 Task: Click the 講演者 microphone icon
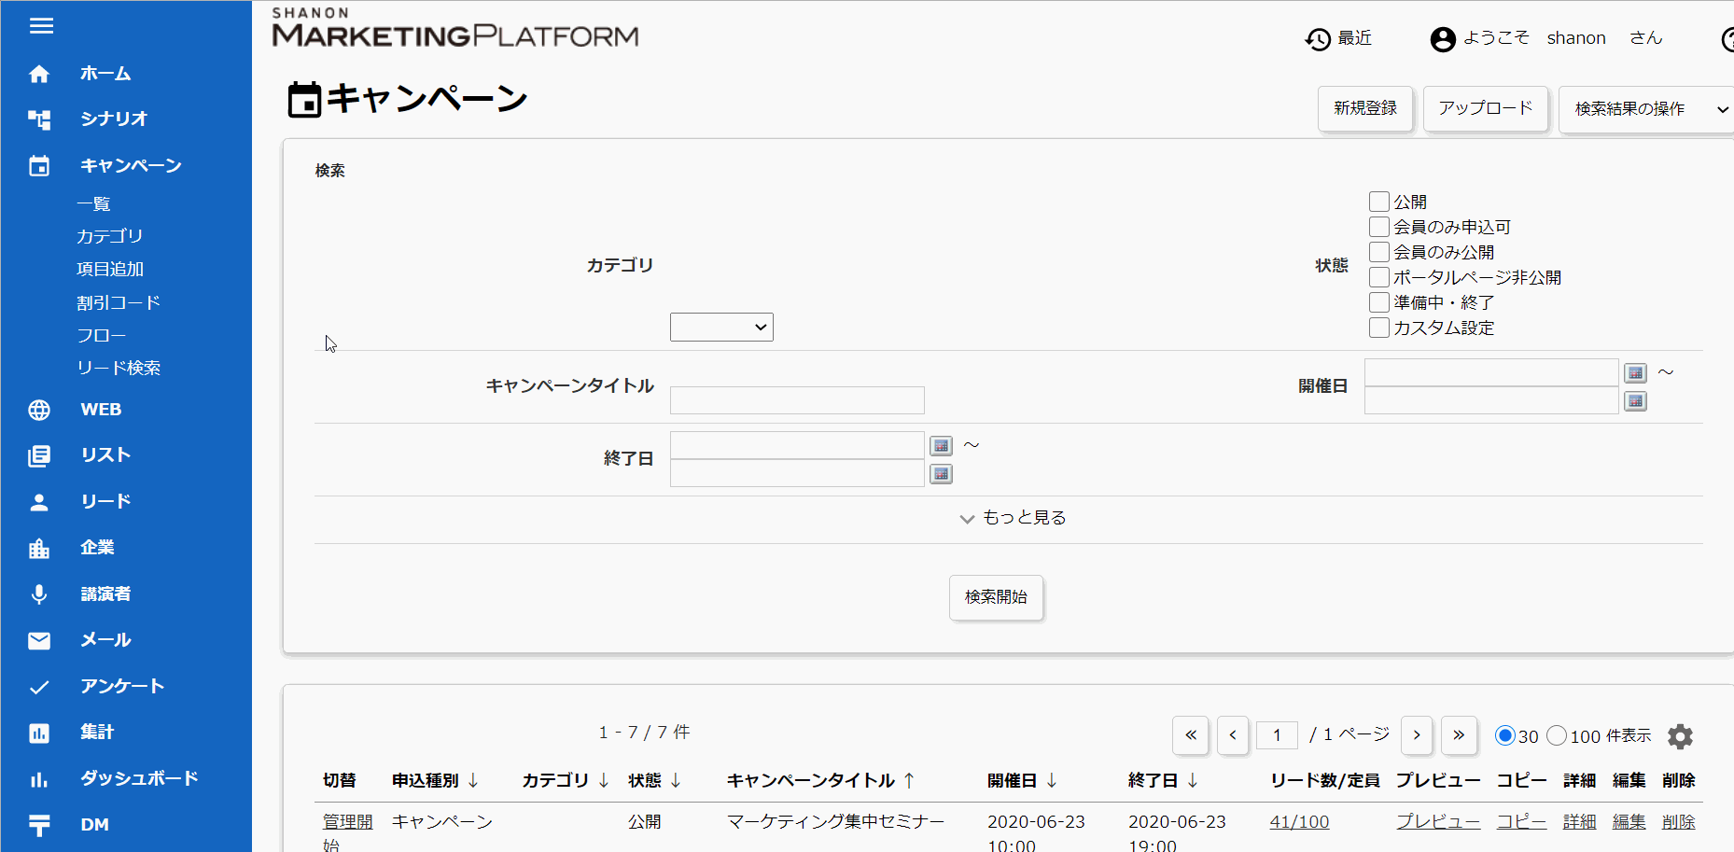39,594
